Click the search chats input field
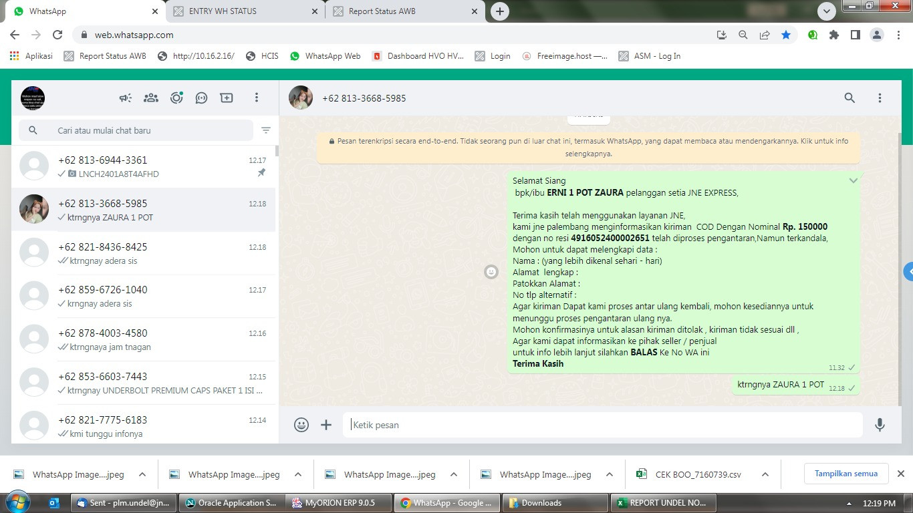The image size is (913, 513). point(136,130)
